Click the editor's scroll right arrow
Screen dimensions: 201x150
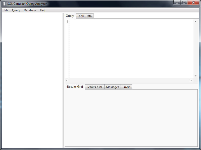tap(191, 80)
